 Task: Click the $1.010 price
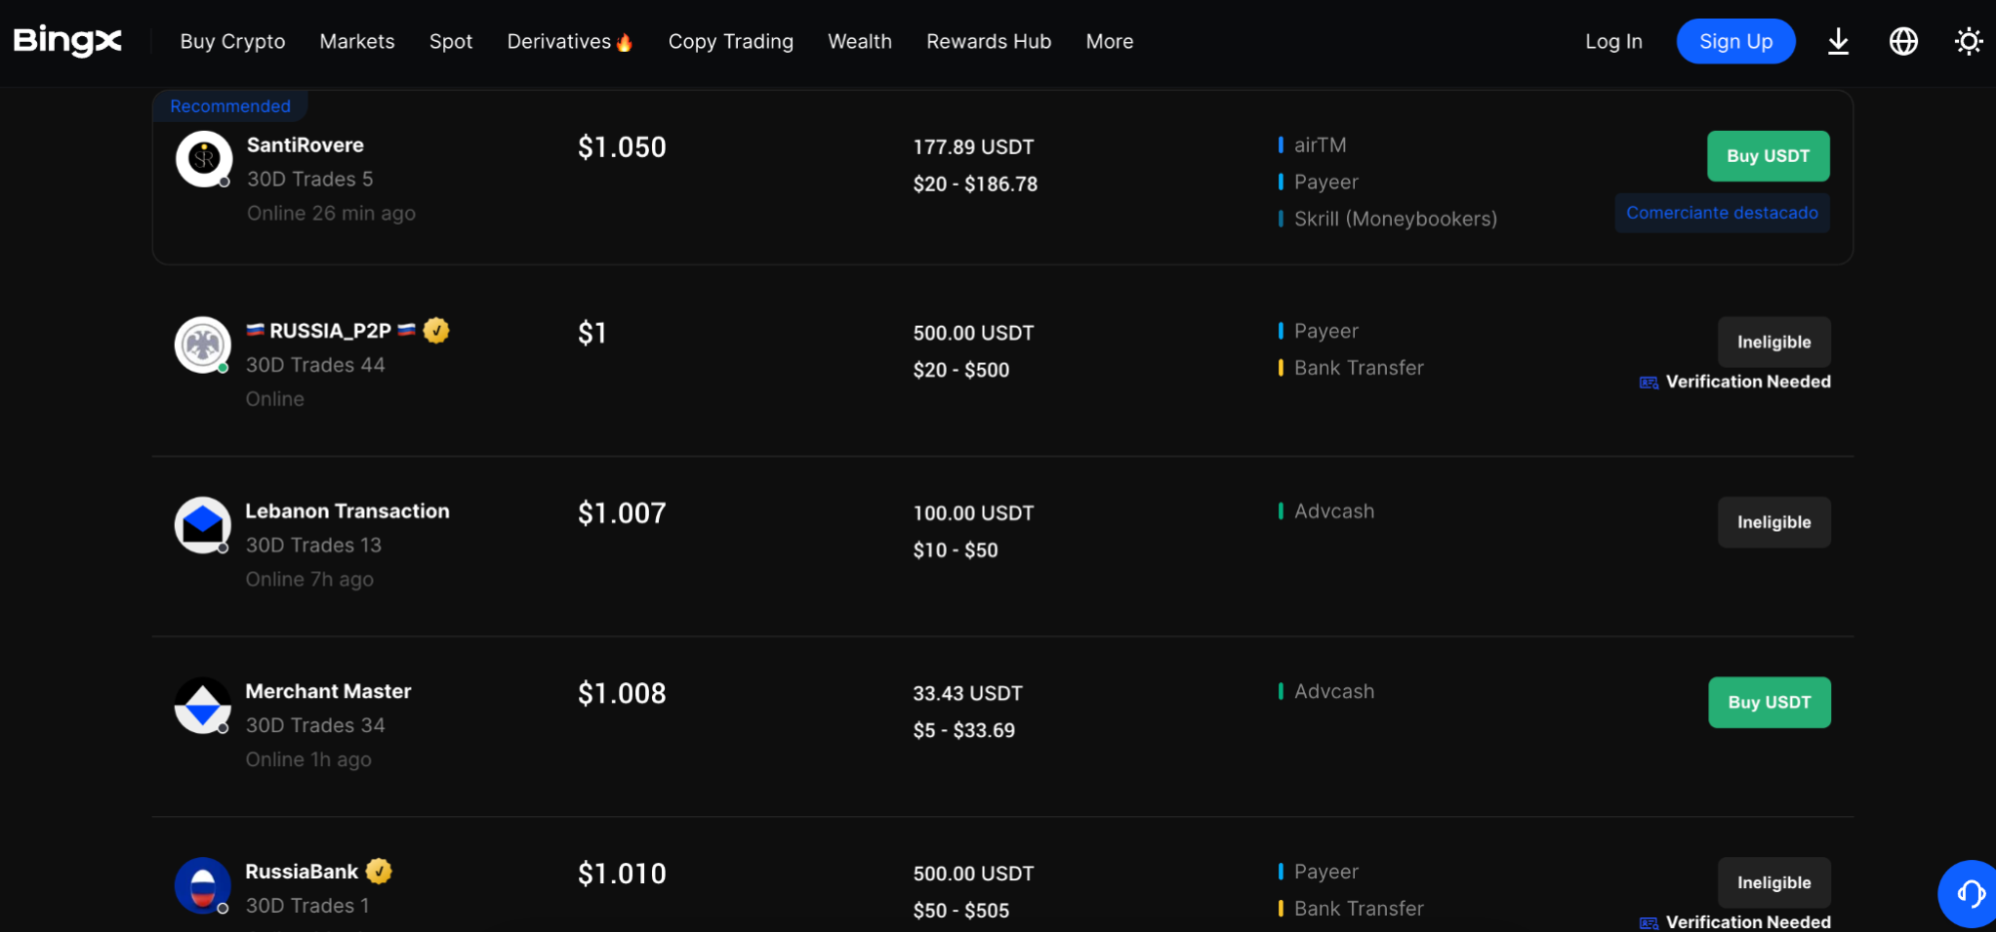pyautogui.click(x=622, y=874)
